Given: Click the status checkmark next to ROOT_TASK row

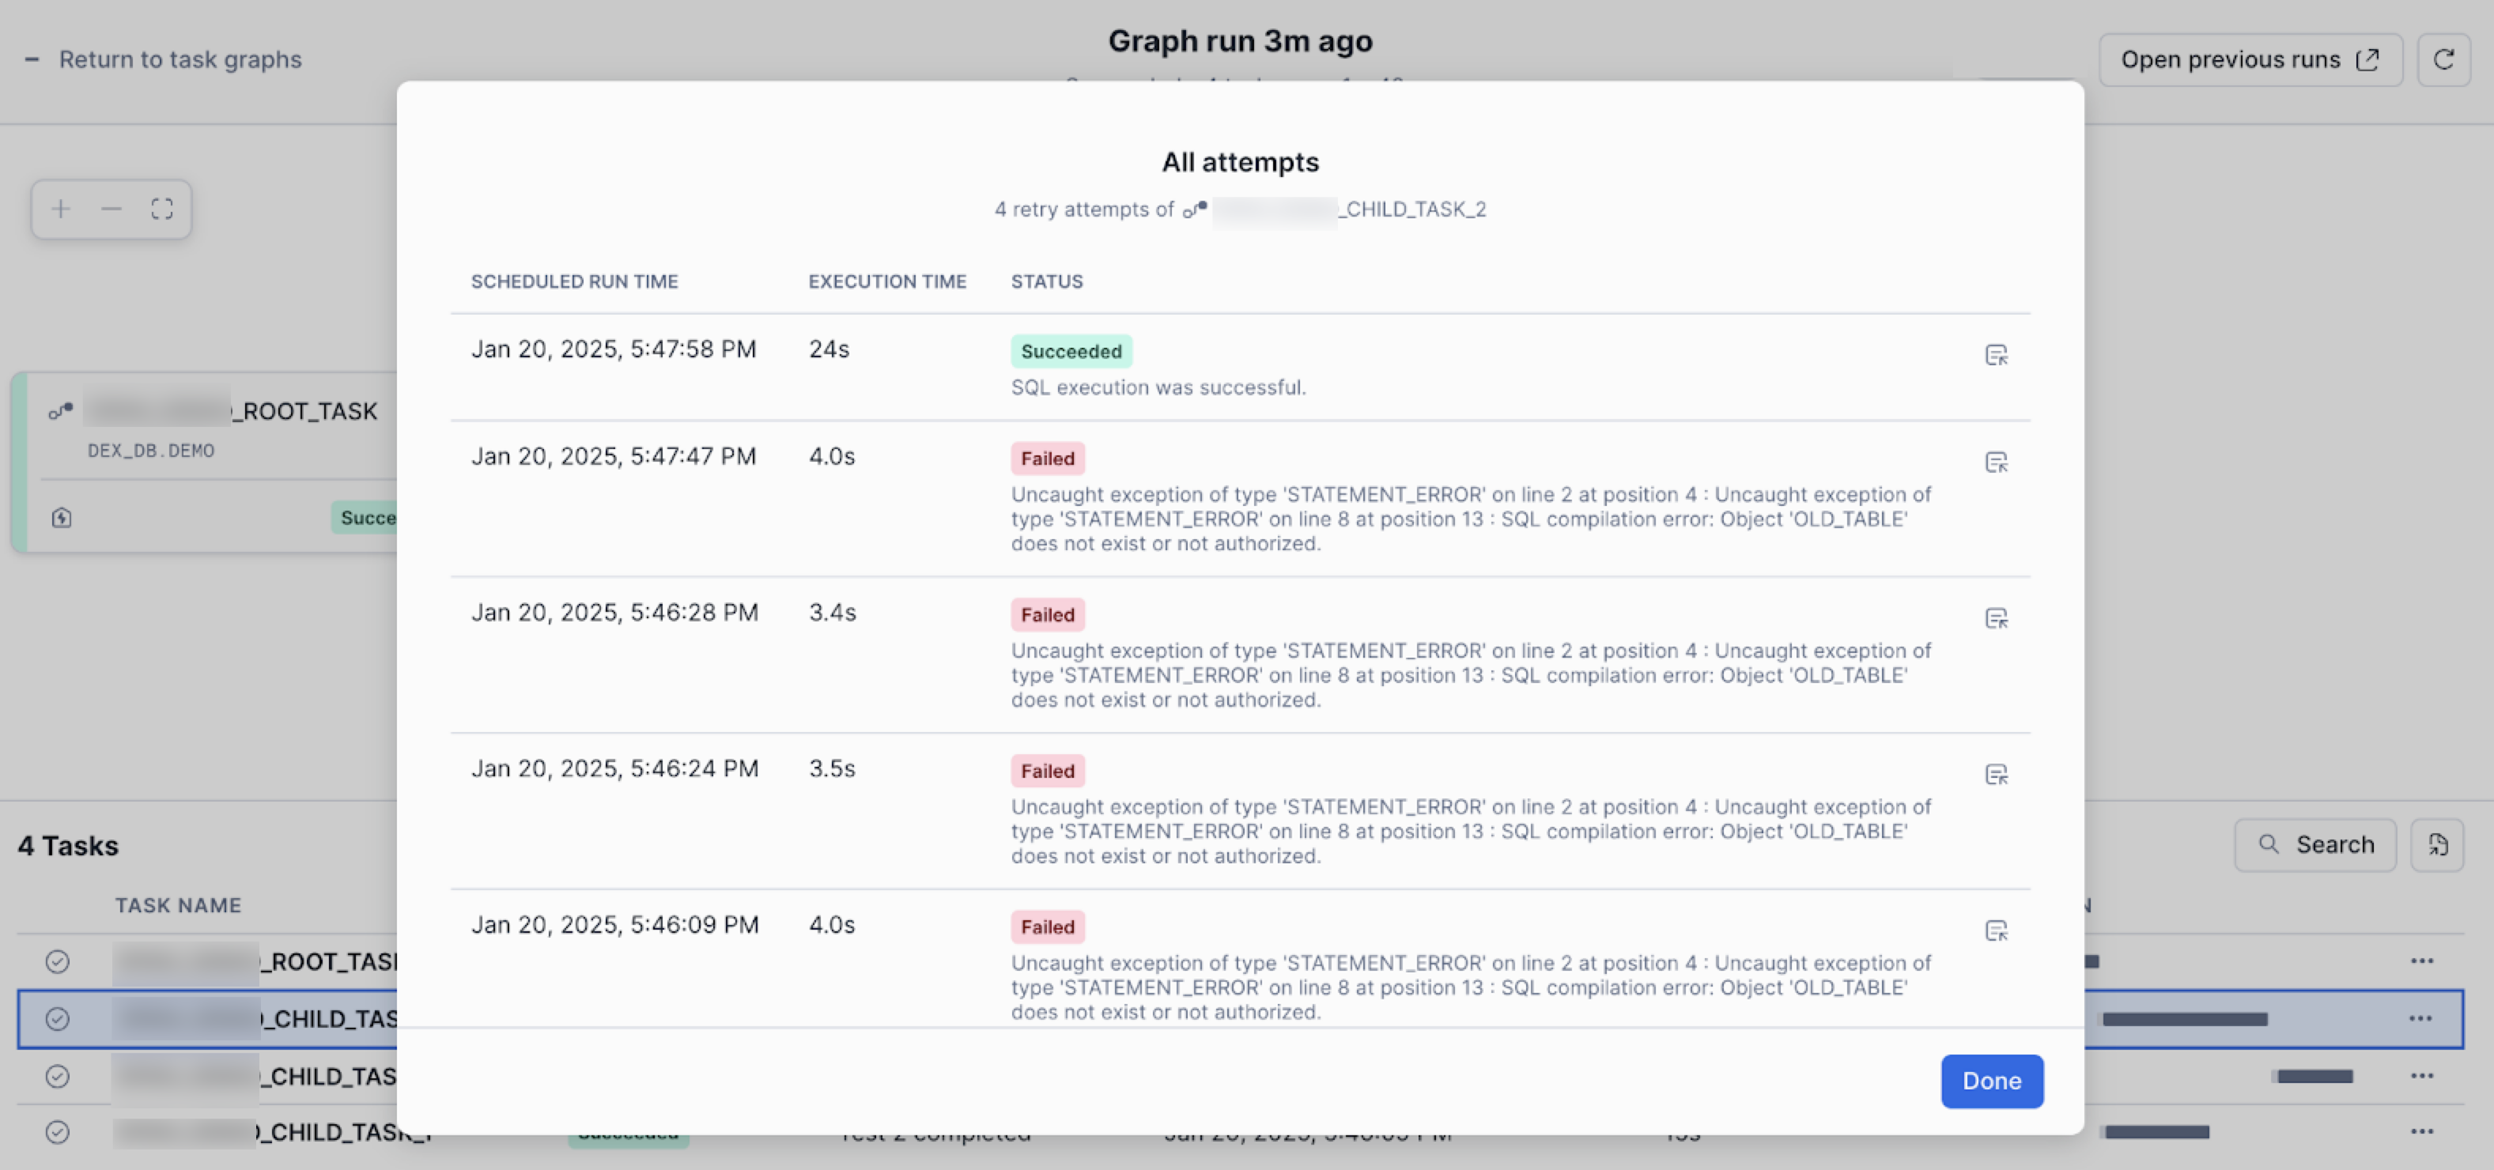Looking at the screenshot, I should [57, 961].
